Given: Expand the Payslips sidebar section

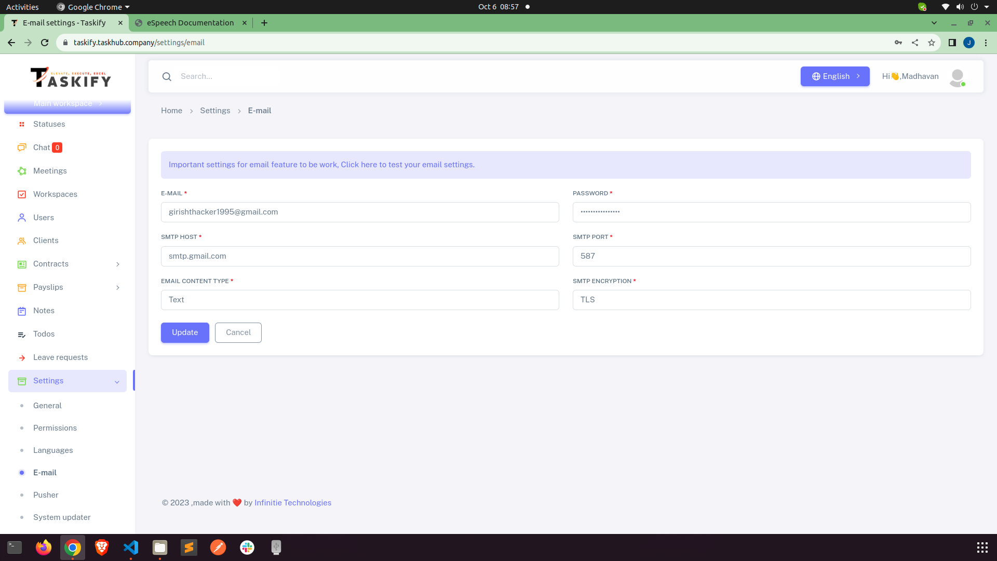Looking at the screenshot, I should click(x=118, y=287).
